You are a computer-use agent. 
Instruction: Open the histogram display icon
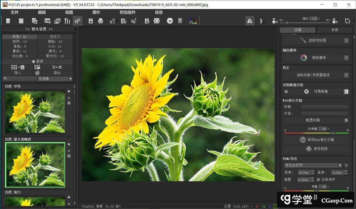click(x=193, y=21)
